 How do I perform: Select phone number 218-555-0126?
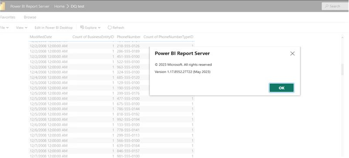[x=128, y=46]
